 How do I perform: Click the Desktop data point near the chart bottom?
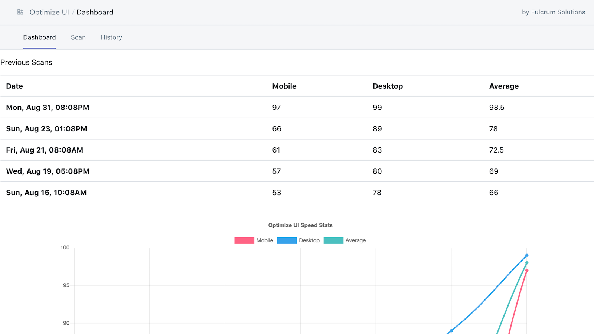pyautogui.click(x=451, y=330)
